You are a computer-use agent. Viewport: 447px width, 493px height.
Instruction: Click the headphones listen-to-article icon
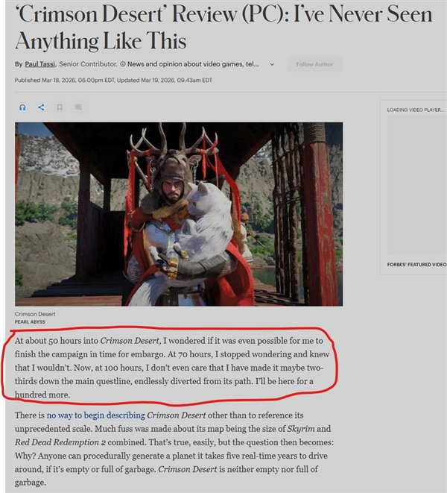click(22, 107)
